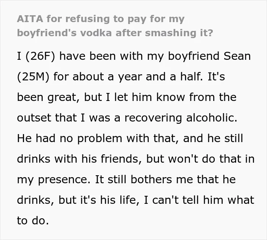Screen dimensions: 267x240
Task: Click the "(25M)" age tag
Action: (33, 77)
